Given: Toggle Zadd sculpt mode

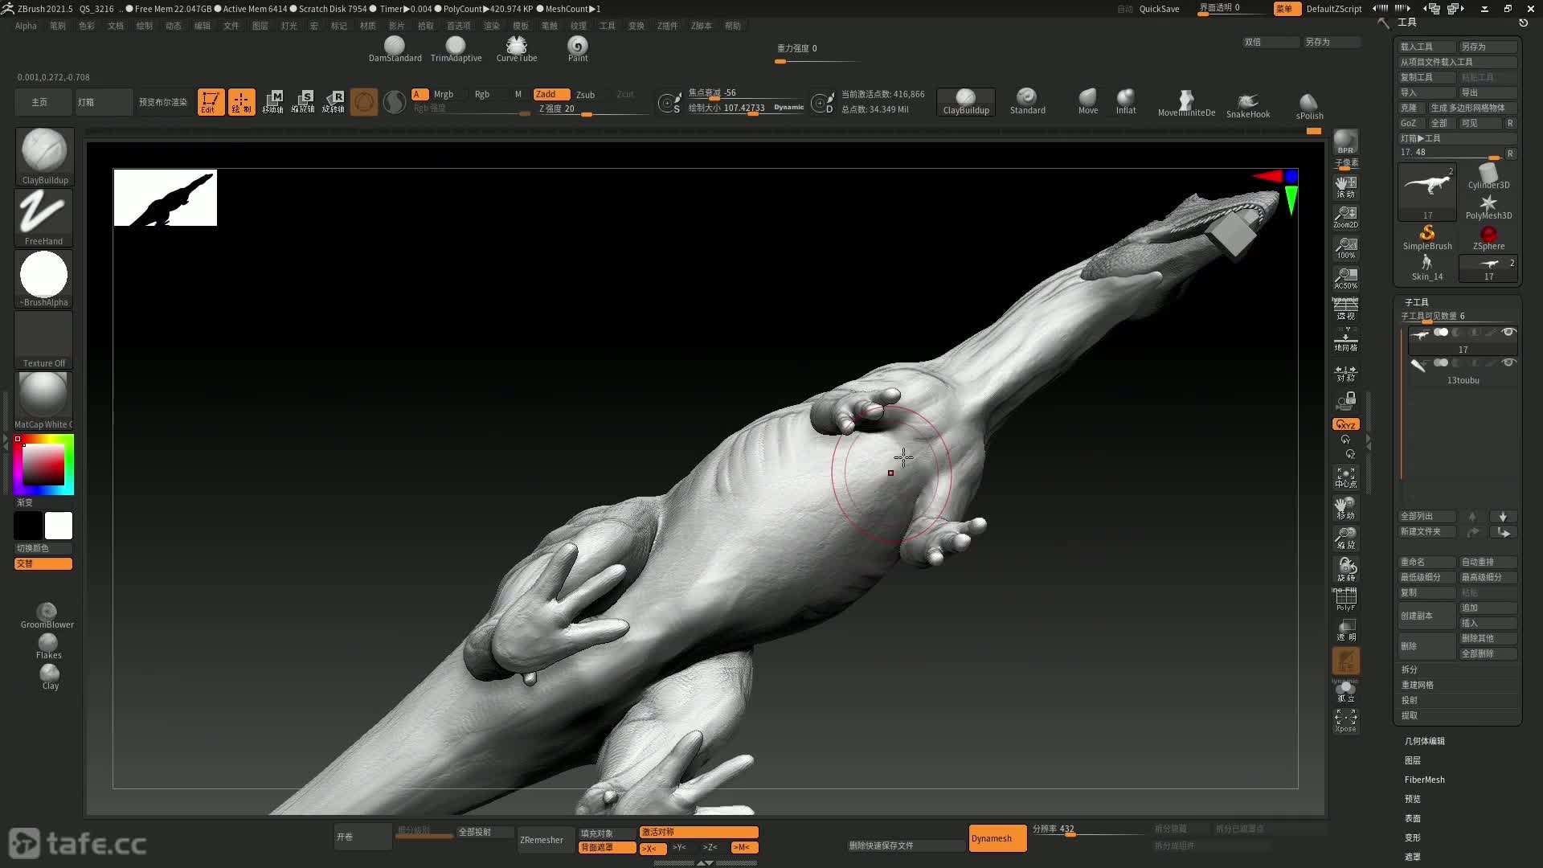Looking at the screenshot, I should click(551, 94).
